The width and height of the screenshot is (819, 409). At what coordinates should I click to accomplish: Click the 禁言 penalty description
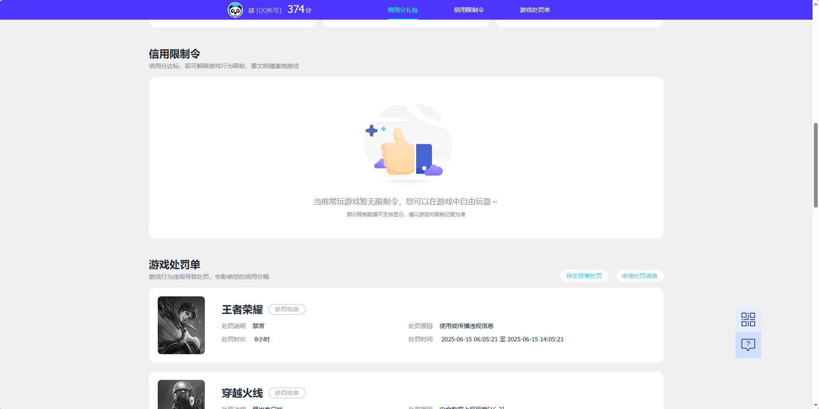pos(258,326)
